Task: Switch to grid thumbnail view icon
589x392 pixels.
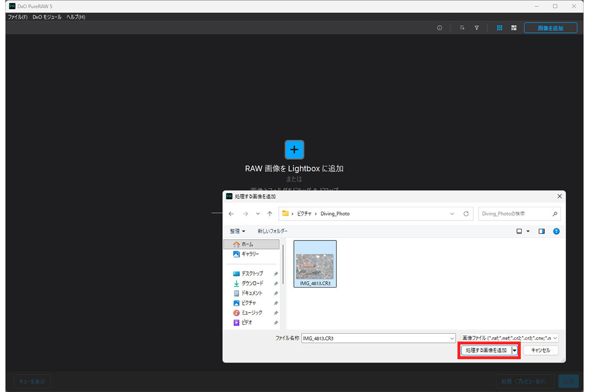Action: coord(500,28)
